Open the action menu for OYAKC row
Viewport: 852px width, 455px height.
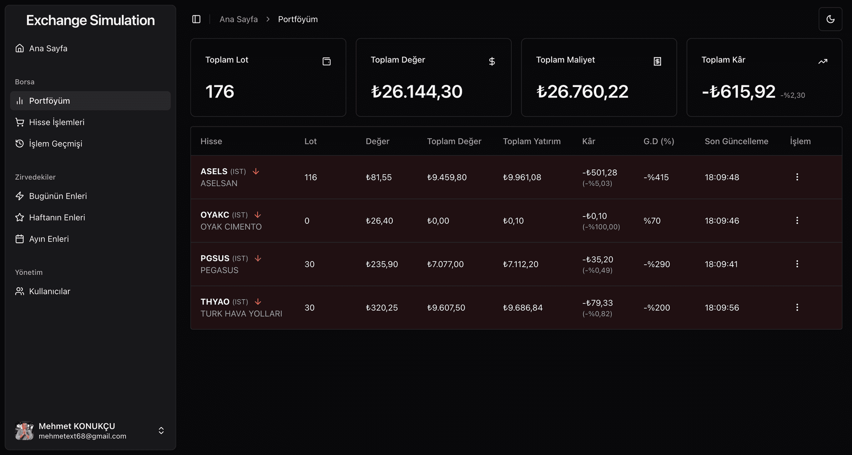click(x=797, y=220)
